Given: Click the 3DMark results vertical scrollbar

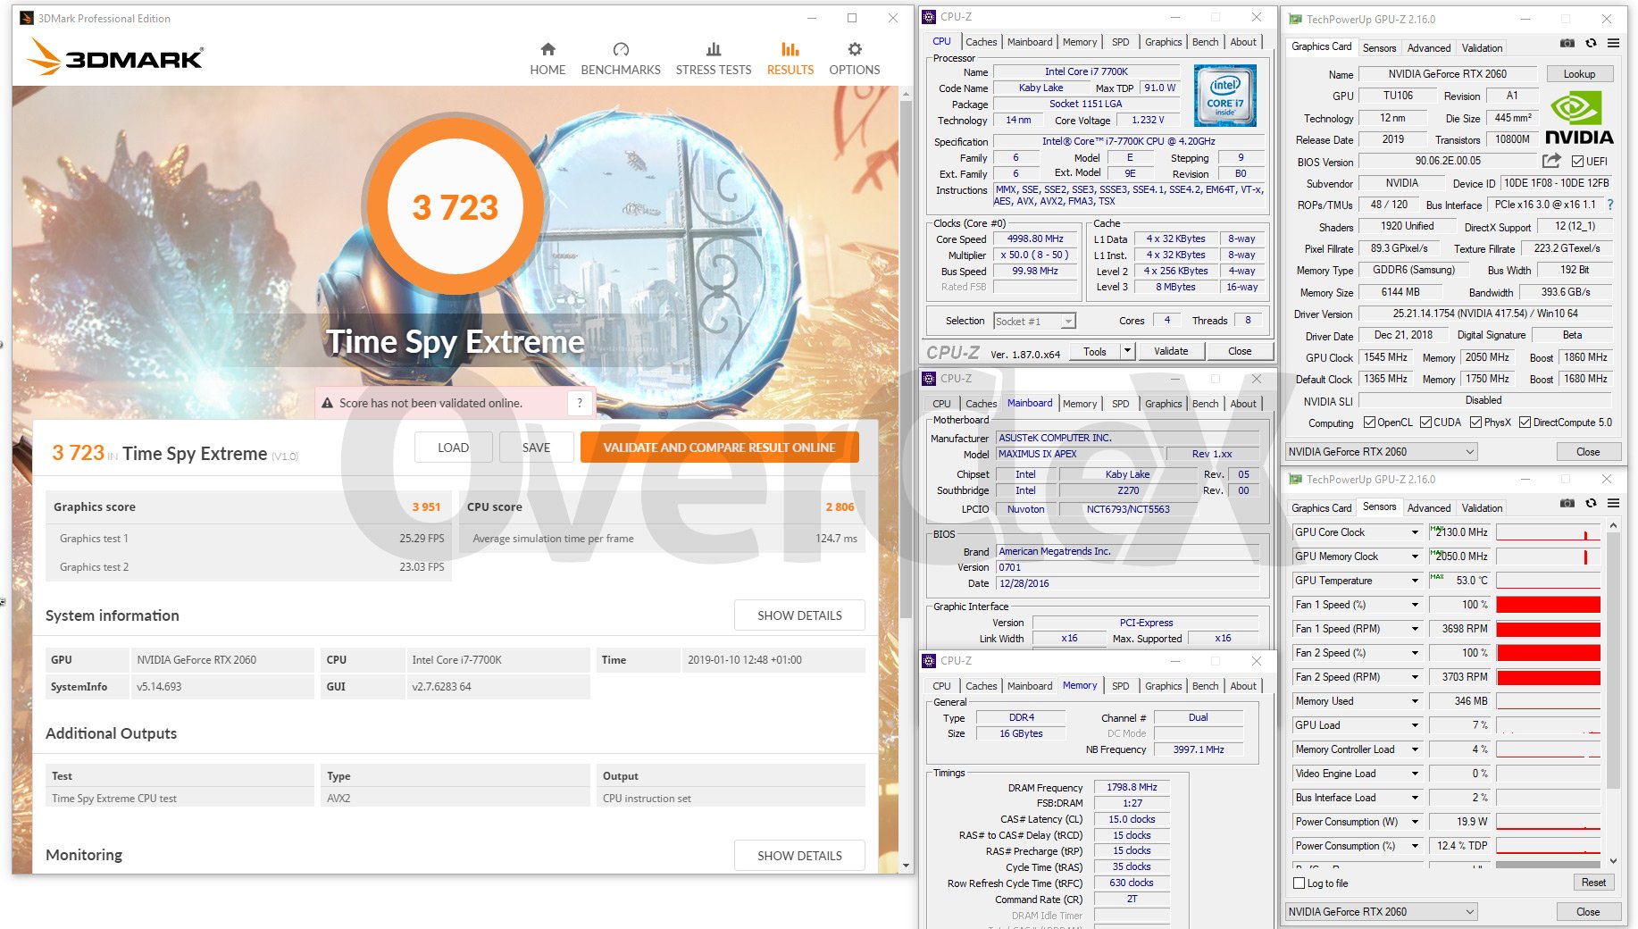Looking at the screenshot, I should point(906,357).
